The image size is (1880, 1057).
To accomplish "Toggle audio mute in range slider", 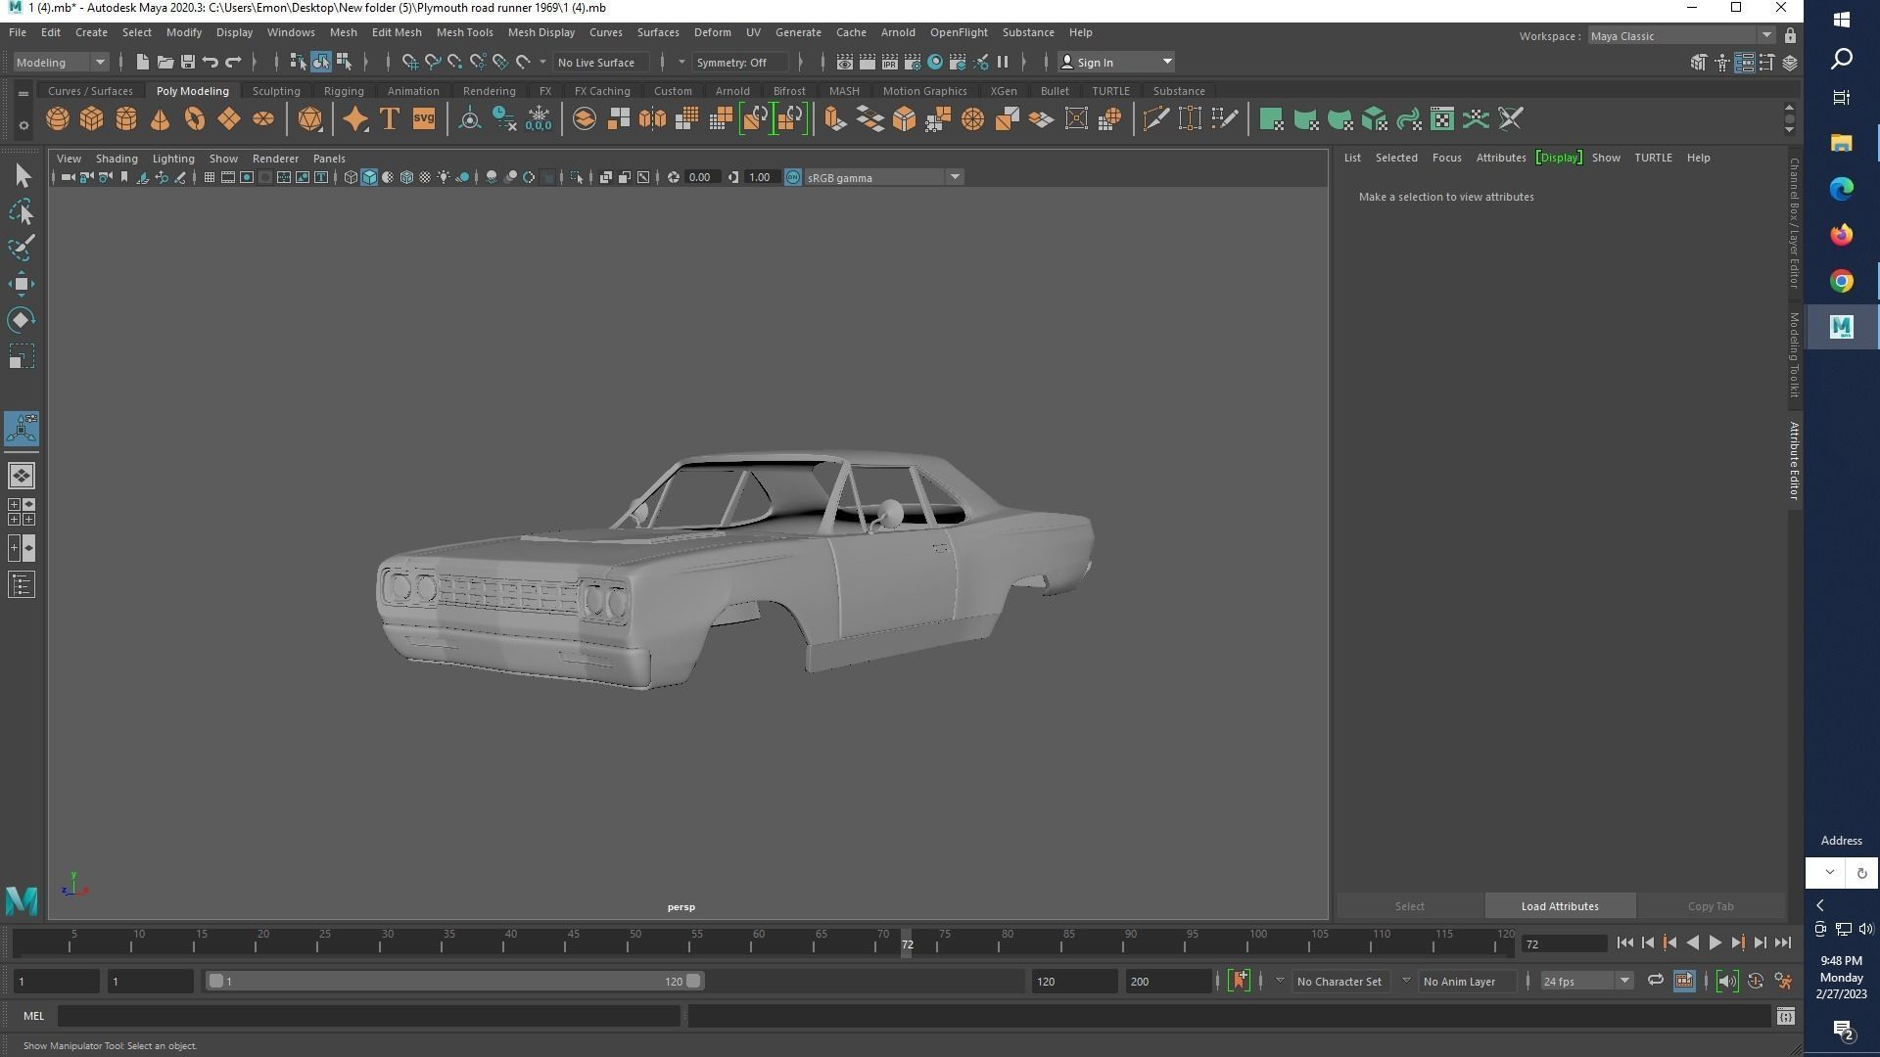I will pyautogui.click(x=1727, y=981).
